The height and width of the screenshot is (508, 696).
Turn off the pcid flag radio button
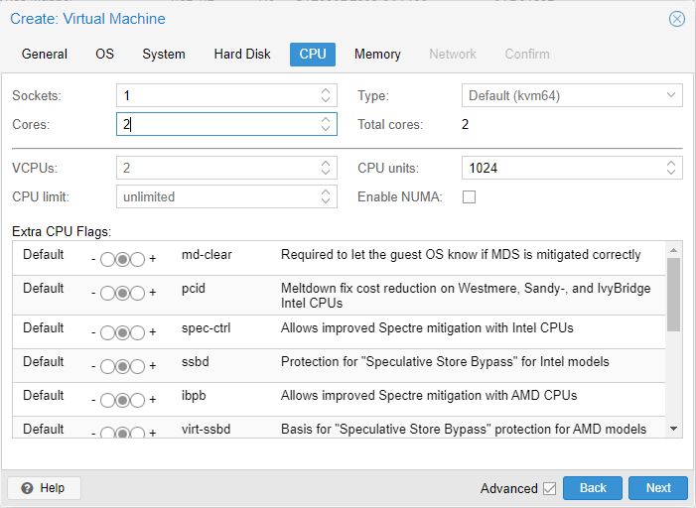pyautogui.click(x=107, y=294)
